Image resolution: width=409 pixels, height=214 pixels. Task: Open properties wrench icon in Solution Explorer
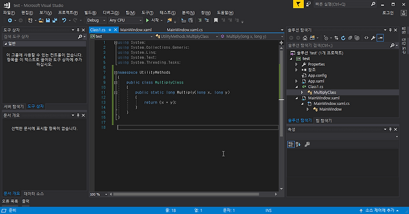[373, 38]
